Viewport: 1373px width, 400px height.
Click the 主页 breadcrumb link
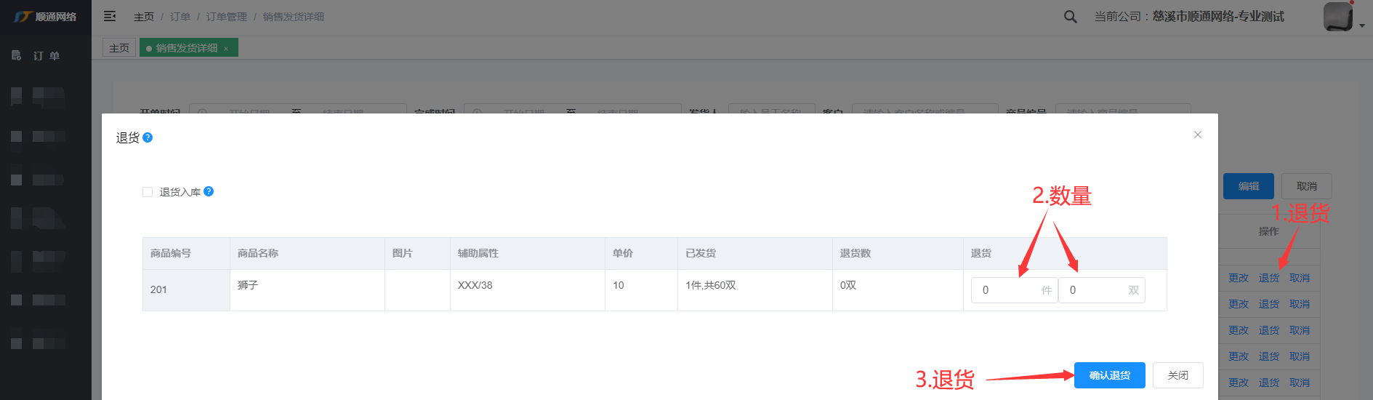(x=144, y=17)
